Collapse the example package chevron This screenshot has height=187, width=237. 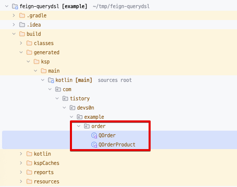pyautogui.click(x=71, y=117)
